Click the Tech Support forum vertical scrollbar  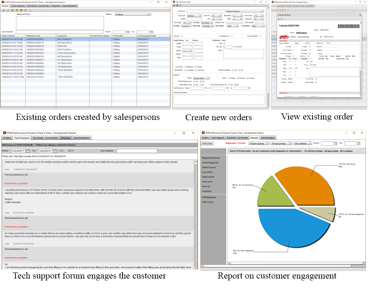coord(196,214)
